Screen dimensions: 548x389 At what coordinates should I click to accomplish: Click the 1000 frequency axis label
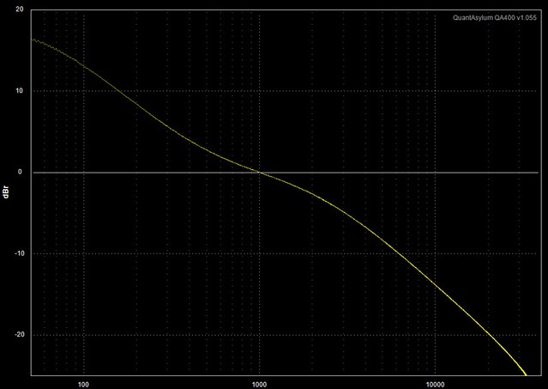(x=259, y=382)
